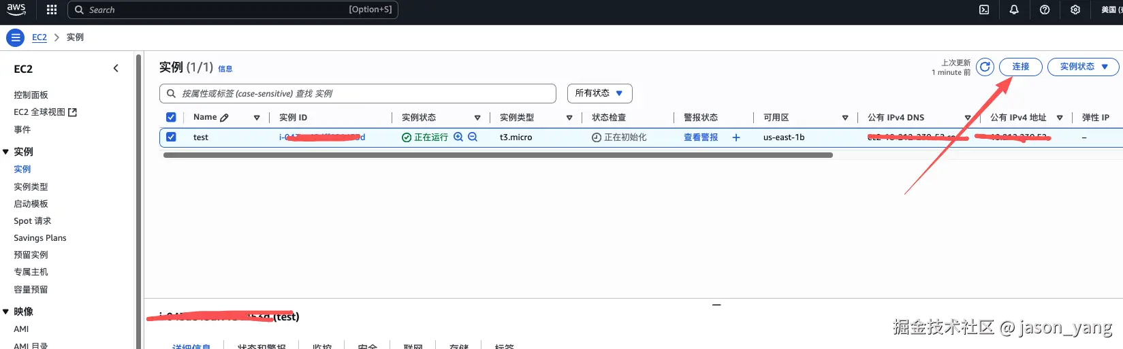This screenshot has width=1123, height=349.
Task: Add an alarm with the plus icon
Action: (736, 137)
